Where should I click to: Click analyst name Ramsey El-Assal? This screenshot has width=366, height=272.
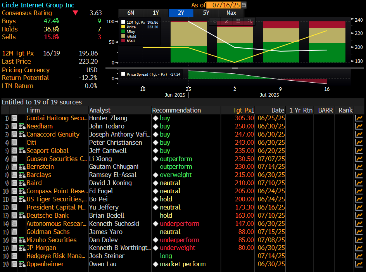(x=113, y=175)
